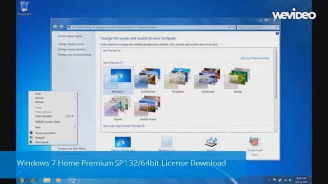Screen dimensions: 328x184
Task: Open Window Color settings icon
Action: coord(167,142)
